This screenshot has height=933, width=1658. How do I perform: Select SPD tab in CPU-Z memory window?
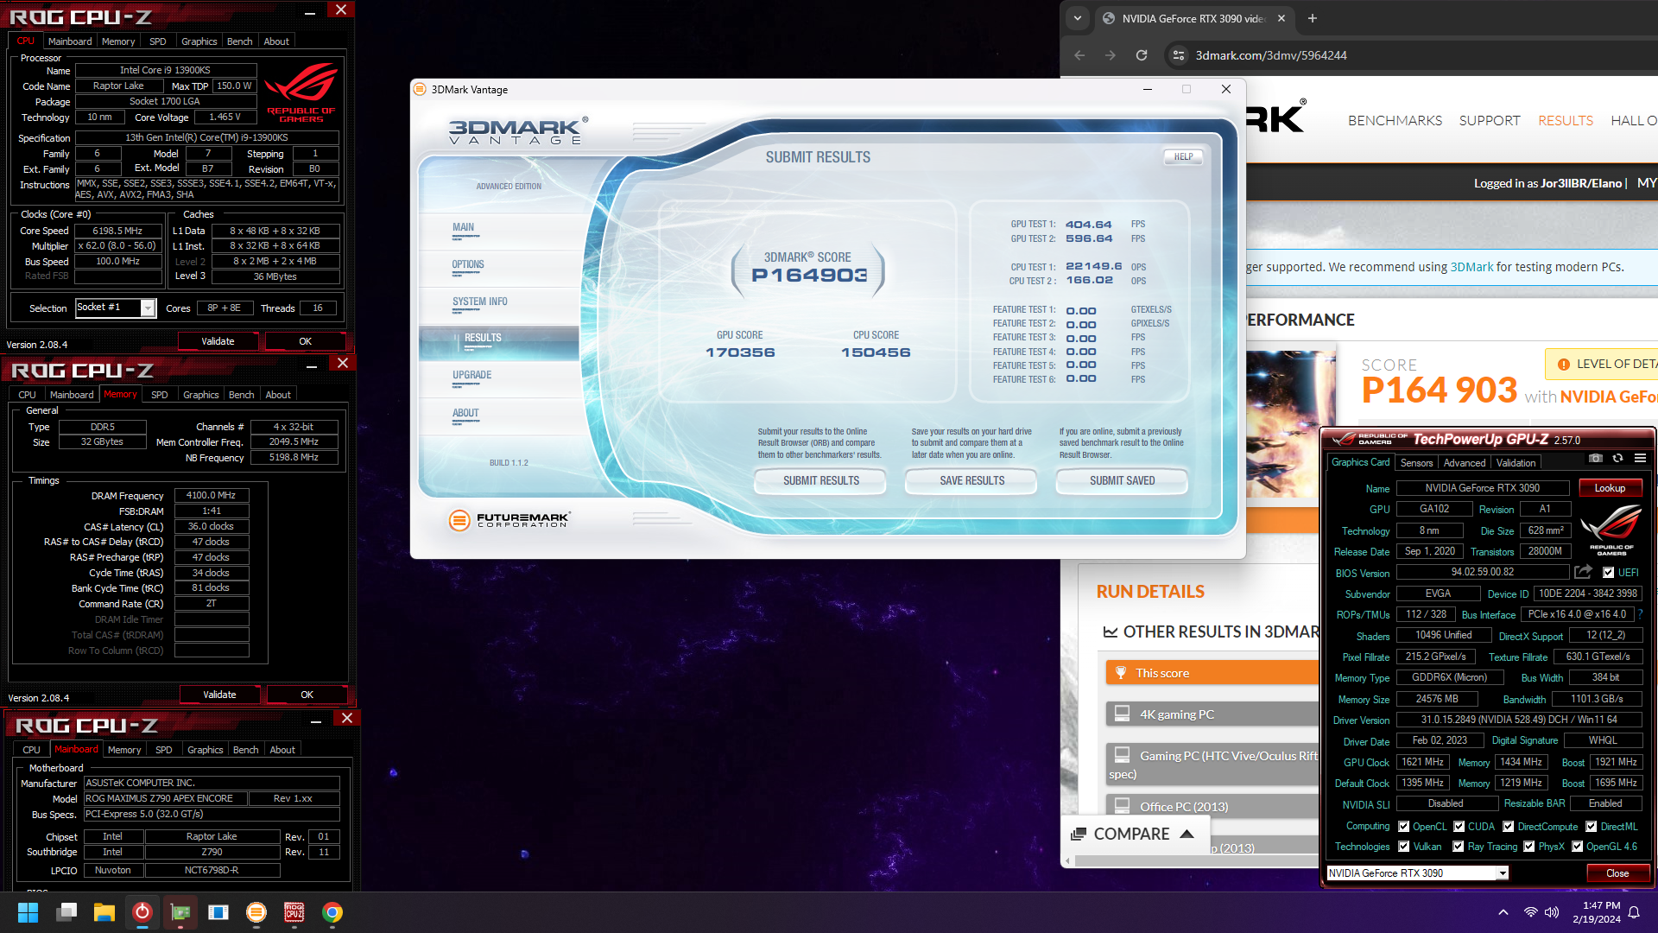click(x=160, y=395)
